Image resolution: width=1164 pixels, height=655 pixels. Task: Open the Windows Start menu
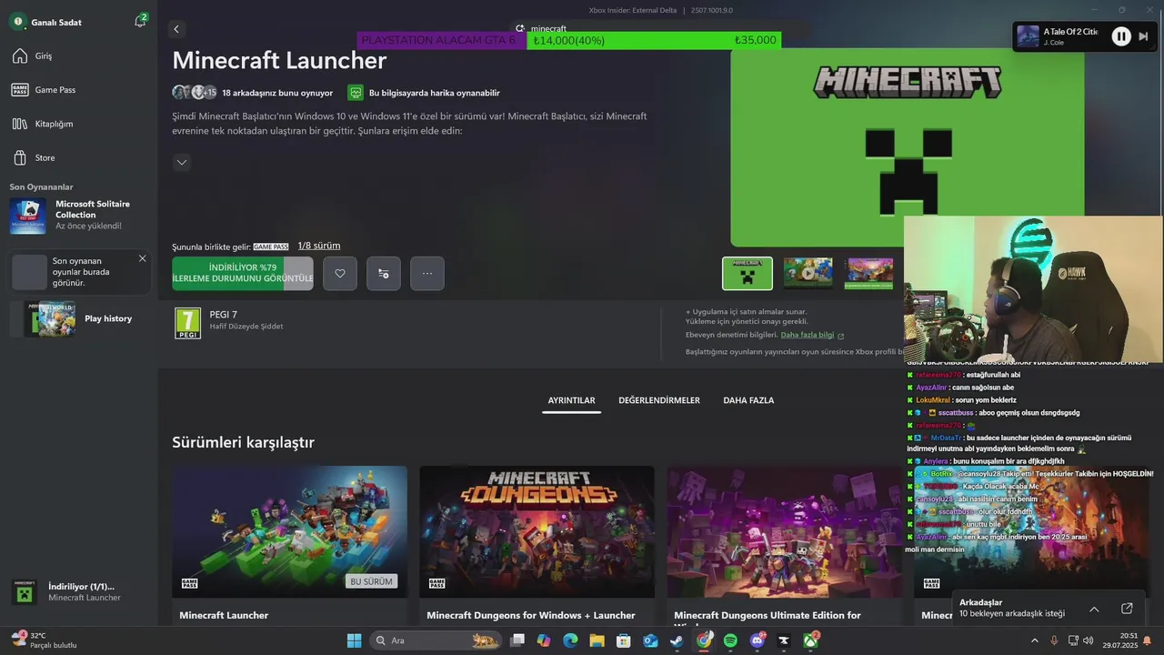coord(354,640)
